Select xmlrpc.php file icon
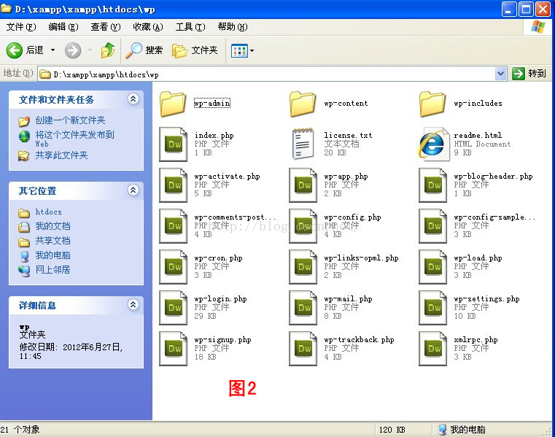555x437 pixels. [x=433, y=349]
